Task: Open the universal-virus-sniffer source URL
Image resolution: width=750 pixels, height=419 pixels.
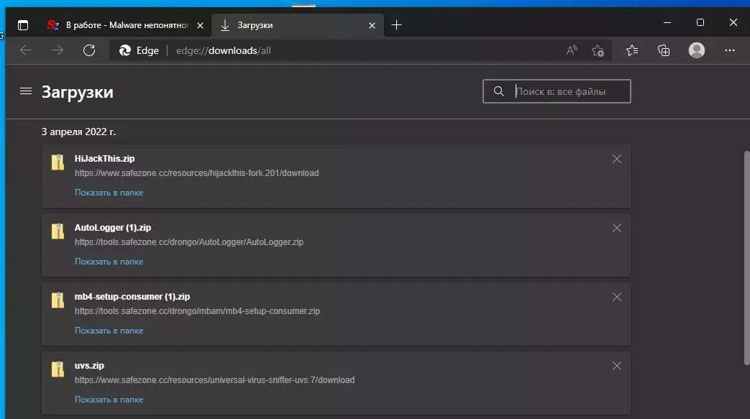Action: tap(214, 380)
